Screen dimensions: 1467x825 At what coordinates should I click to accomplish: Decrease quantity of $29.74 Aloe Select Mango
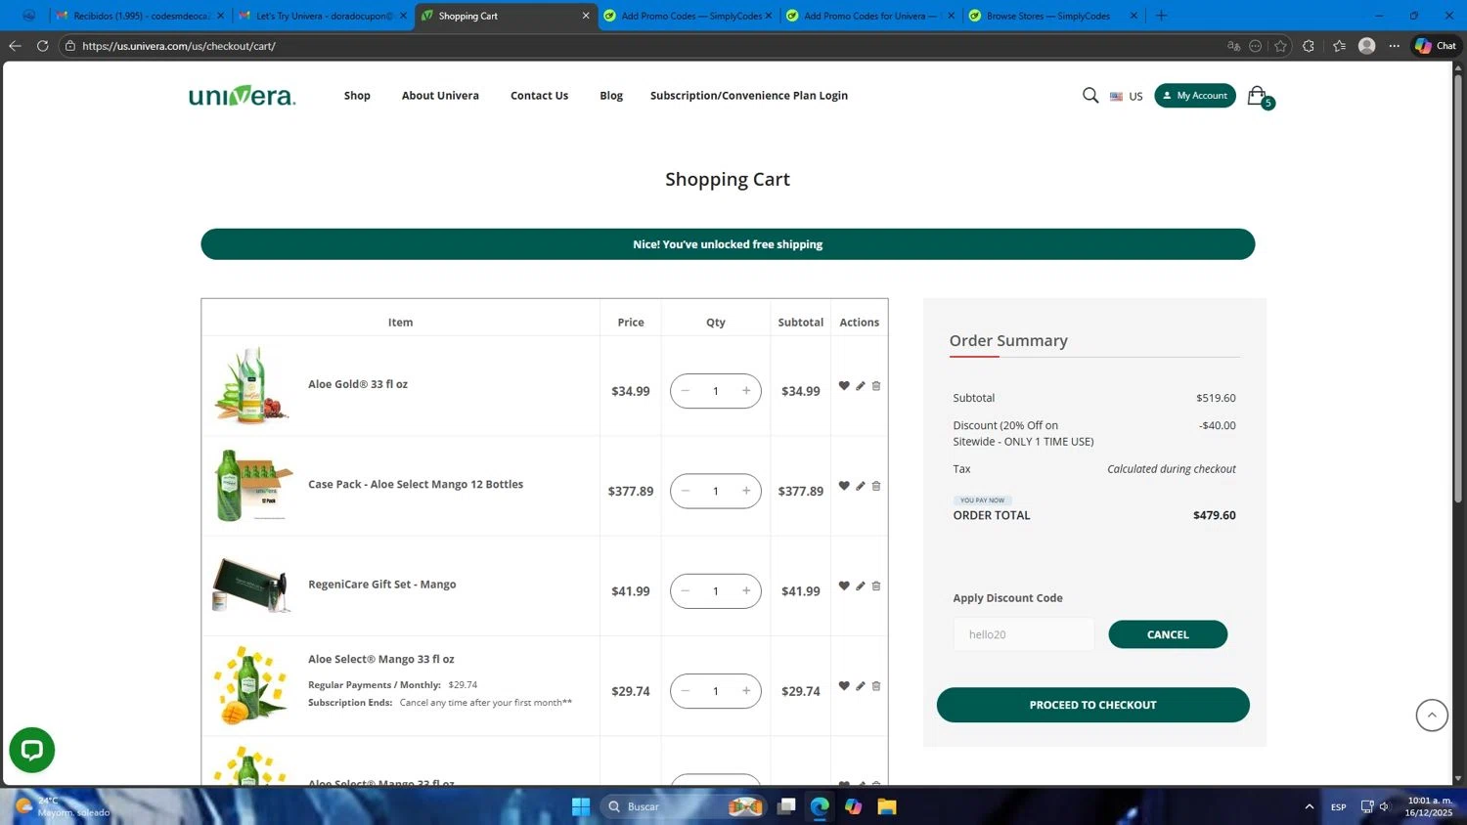point(686,691)
